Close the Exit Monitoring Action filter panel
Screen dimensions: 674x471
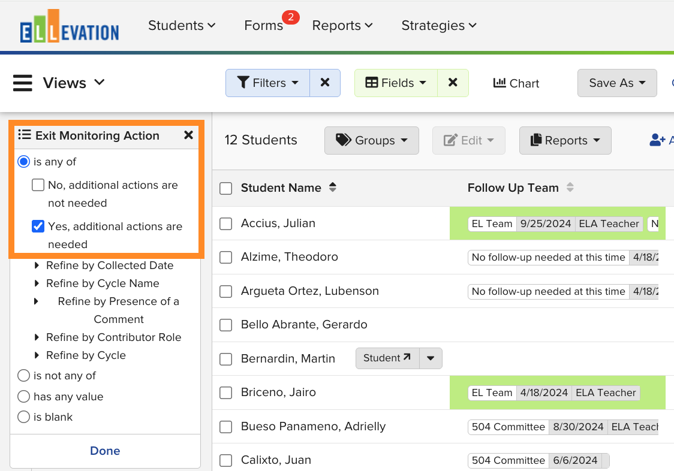(x=188, y=135)
